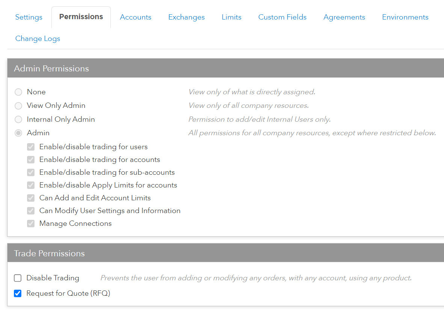Screen dimensions: 444x310
Task: Toggle Manage Connections checkbox
Action: 31,224
